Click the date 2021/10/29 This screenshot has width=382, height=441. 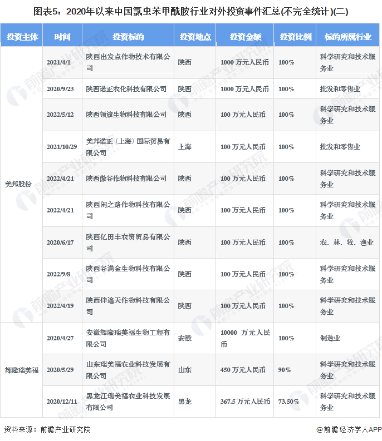coord(62,147)
